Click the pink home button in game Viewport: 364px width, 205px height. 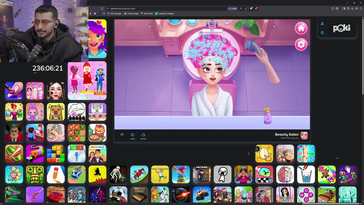(x=301, y=28)
